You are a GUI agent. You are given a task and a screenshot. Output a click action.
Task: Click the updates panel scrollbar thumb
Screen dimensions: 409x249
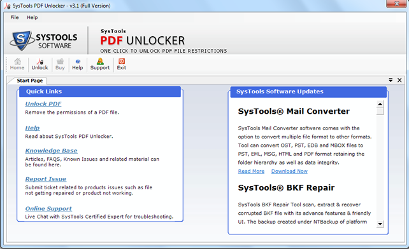pos(380,111)
